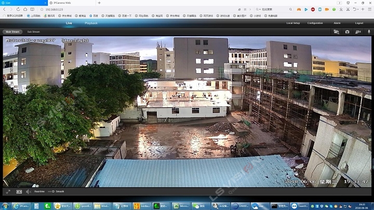Screen dimensions: 374x210
Task: Go to browser home page
Action: click(25, 9)
